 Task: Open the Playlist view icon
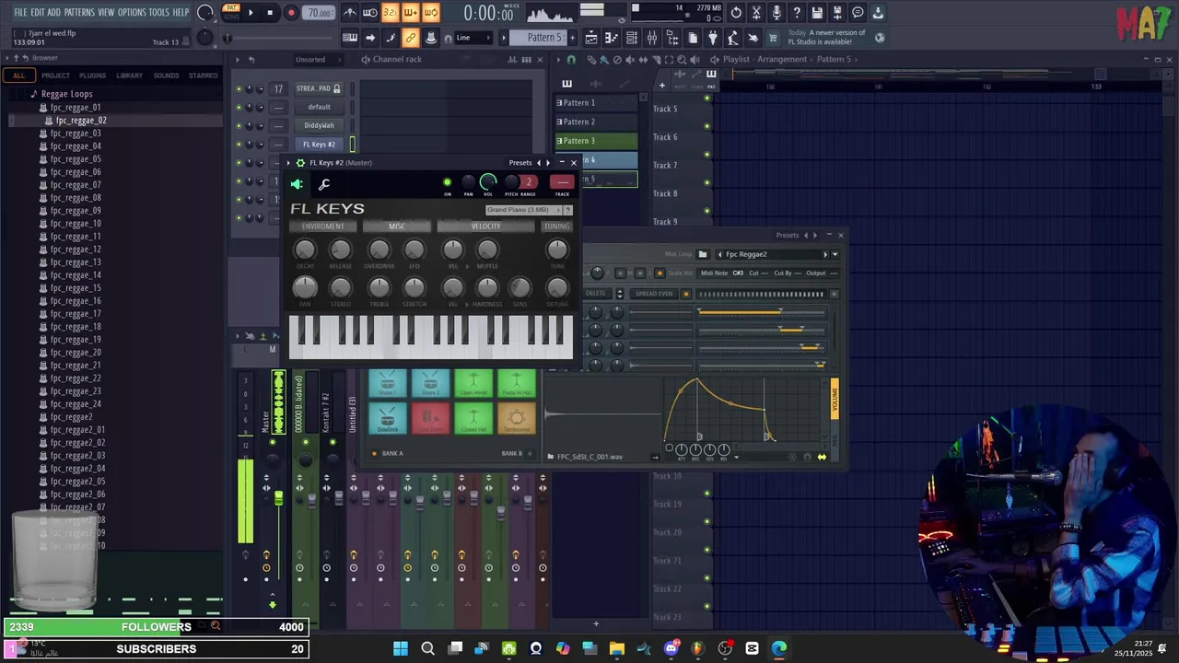point(591,38)
